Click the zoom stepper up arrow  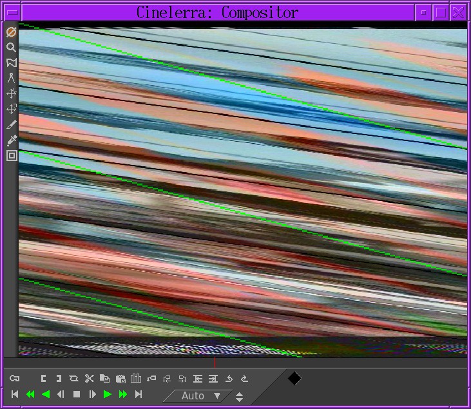click(240, 394)
